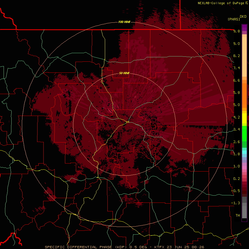Click the 2.6 scale value
Screen dimensions: 249x249
[x=237, y=142]
